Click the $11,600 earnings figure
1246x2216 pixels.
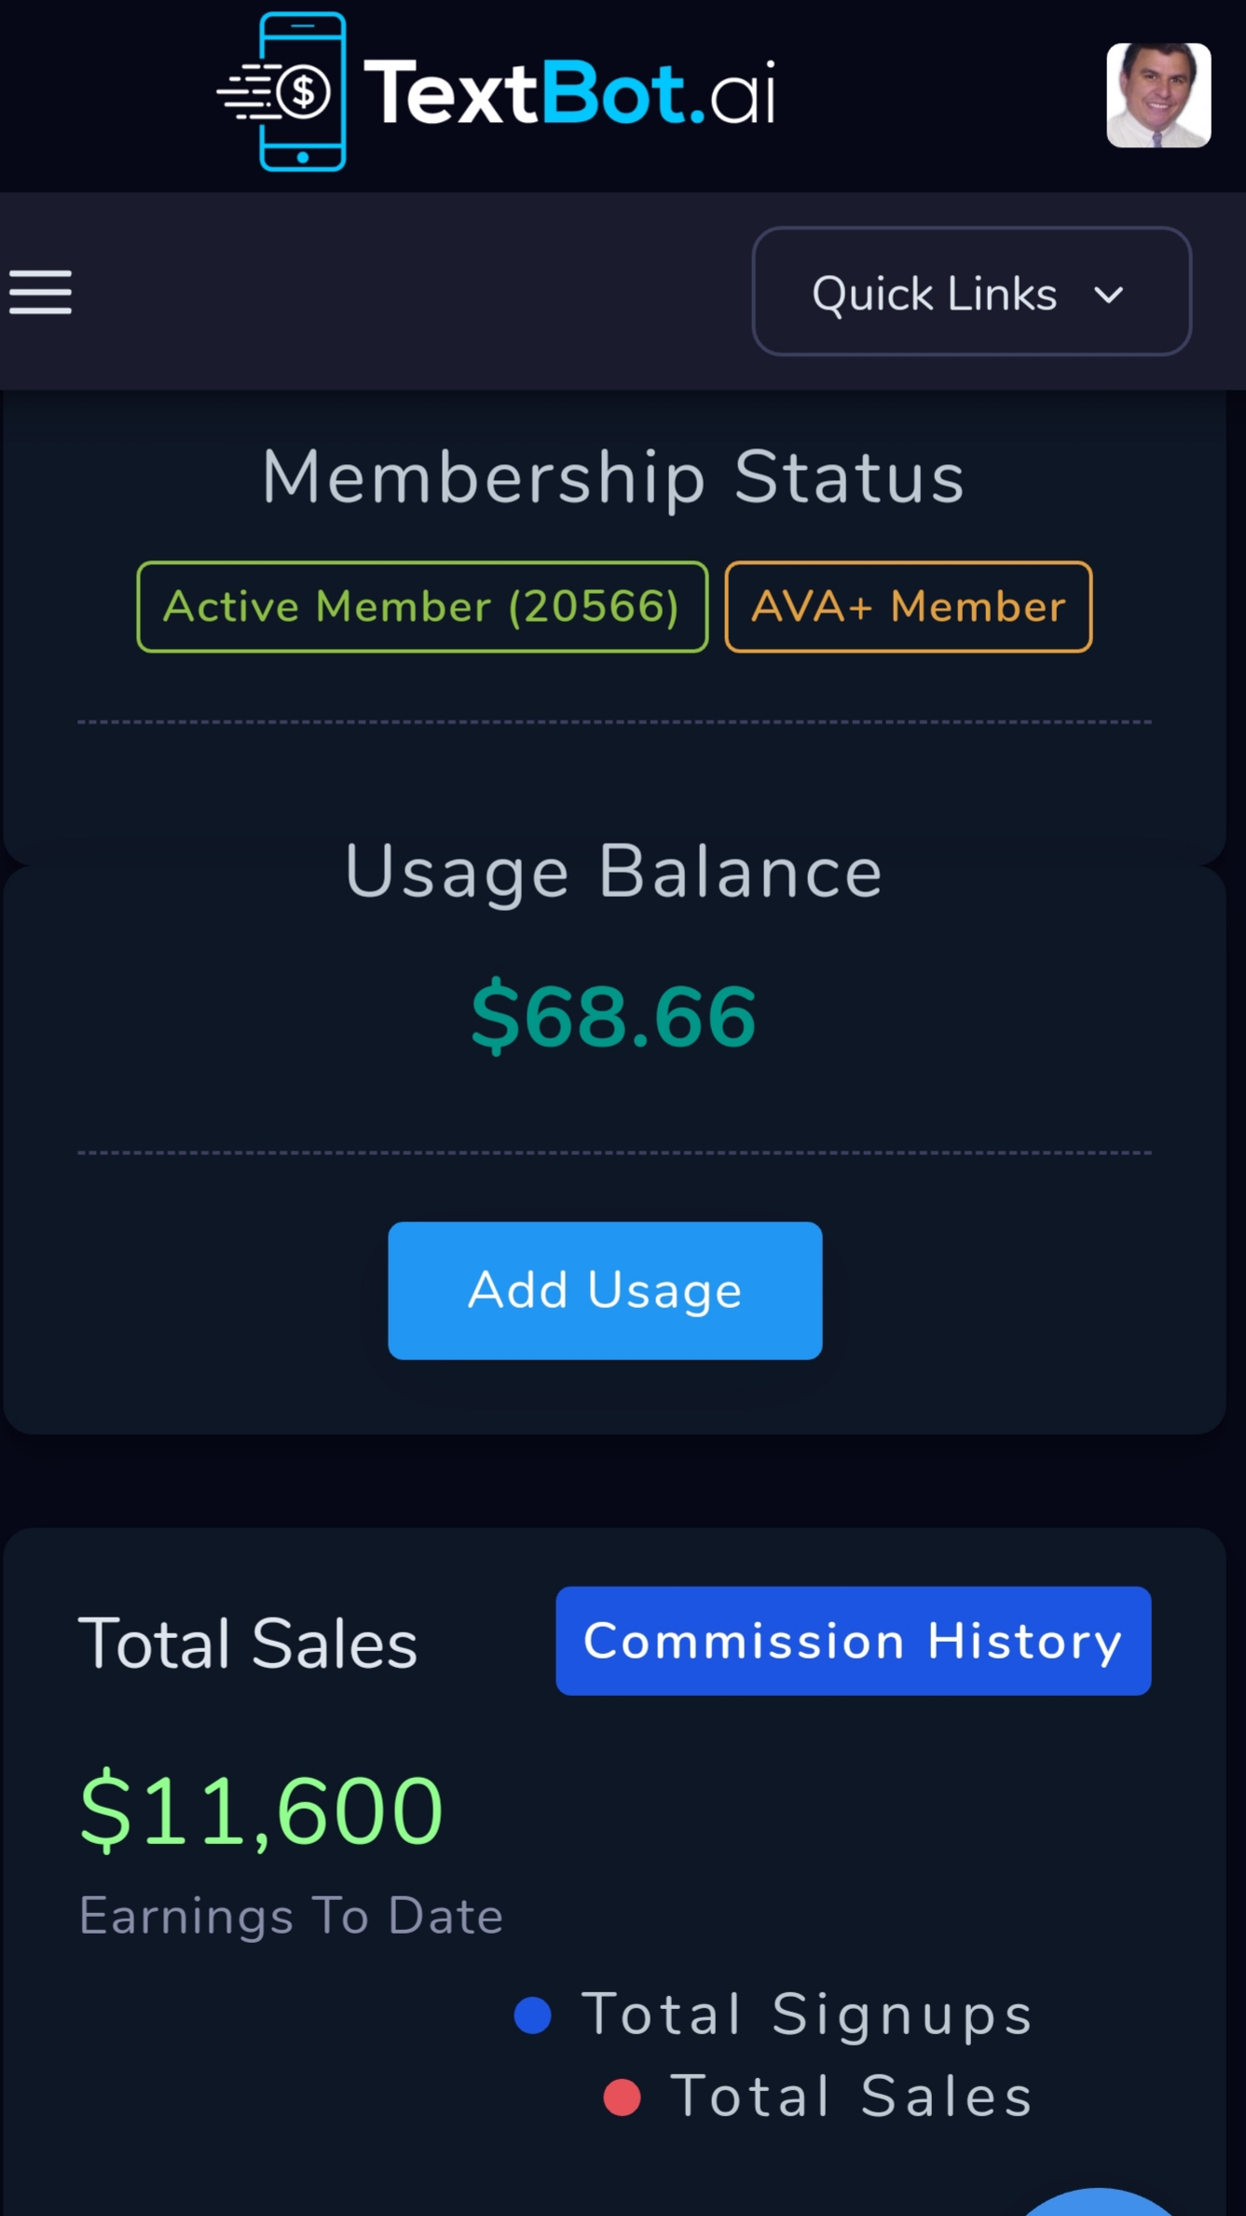coord(261,1810)
